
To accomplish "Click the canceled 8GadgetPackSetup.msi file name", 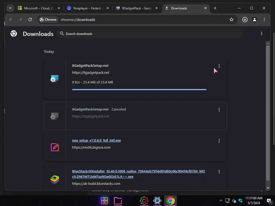I will tap(90, 109).
